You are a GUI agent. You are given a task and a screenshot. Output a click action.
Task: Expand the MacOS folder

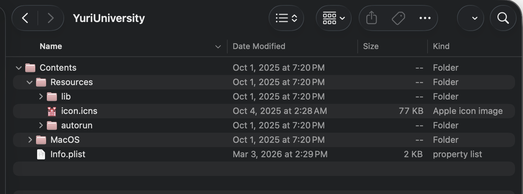(30, 140)
